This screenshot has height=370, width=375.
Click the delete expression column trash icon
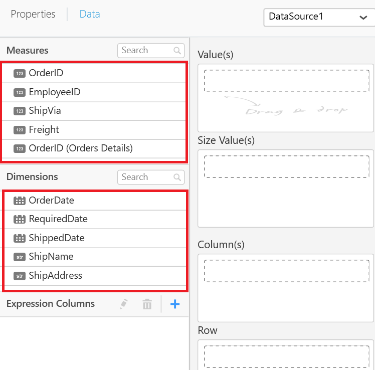coord(147,304)
